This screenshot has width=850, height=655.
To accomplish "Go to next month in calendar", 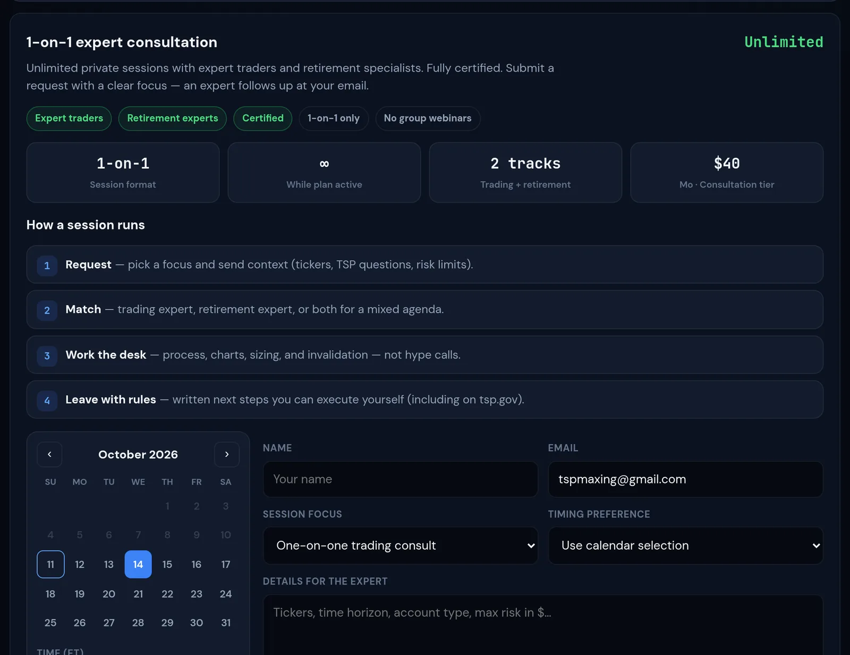I will pos(227,454).
